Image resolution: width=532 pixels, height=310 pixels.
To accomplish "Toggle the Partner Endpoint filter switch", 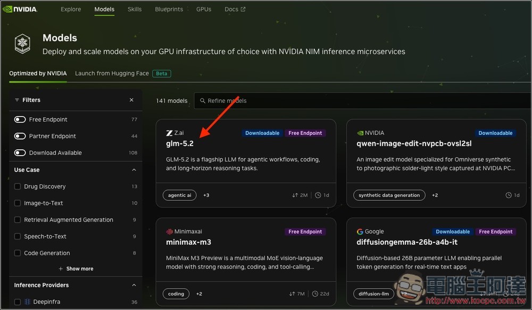I will pos(20,136).
